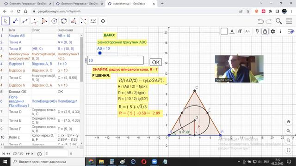Open the Chrome three-dots menu

coord(291,11)
